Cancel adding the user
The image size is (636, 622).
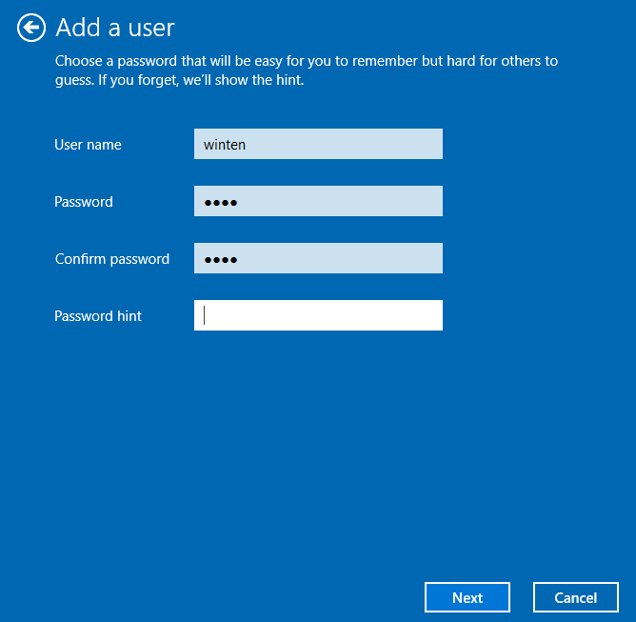576,597
